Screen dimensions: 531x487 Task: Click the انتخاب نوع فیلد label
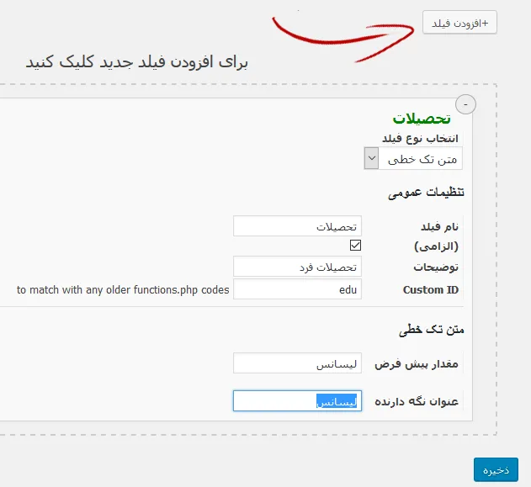pos(420,138)
